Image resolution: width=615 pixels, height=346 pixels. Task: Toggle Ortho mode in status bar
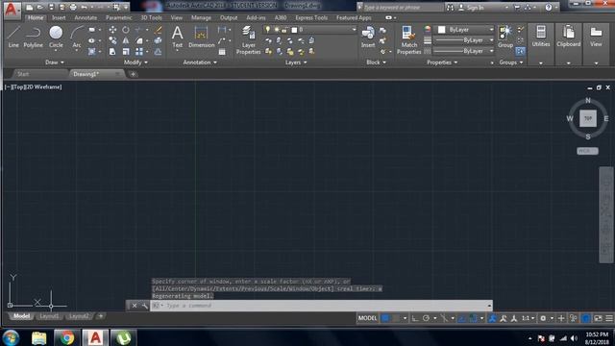(414, 318)
